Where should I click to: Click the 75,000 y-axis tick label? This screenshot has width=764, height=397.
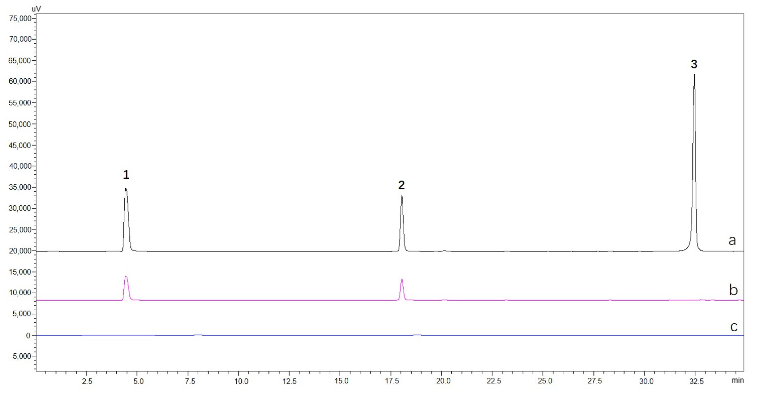20,19
